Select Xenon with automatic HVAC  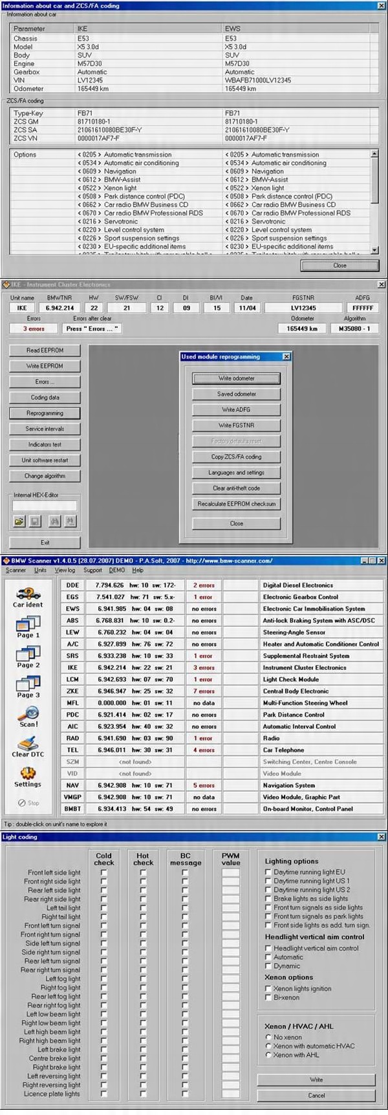[x=268, y=1046]
